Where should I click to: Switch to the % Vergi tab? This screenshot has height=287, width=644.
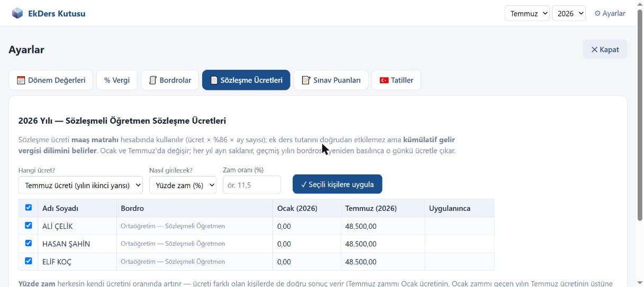click(x=117, y=80)
